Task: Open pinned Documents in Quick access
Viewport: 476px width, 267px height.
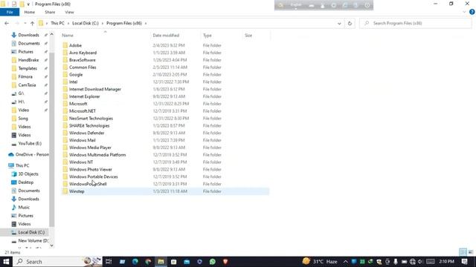Action: click(29, 43)
